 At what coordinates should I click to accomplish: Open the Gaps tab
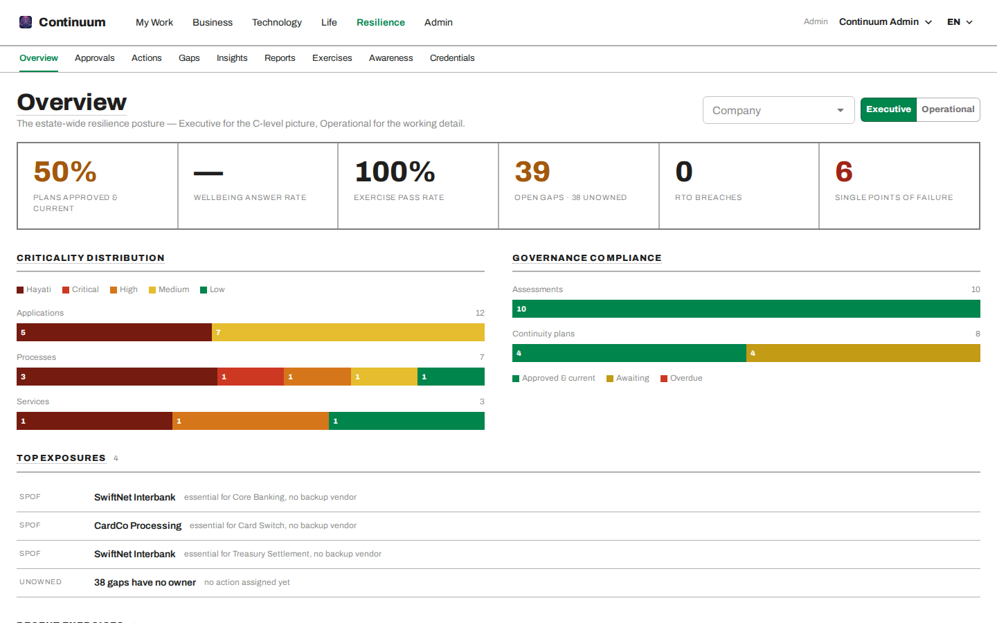[x=189, y=58]
